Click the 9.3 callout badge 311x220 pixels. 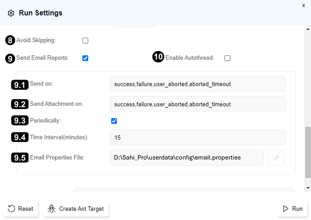[x=20, y=121]
